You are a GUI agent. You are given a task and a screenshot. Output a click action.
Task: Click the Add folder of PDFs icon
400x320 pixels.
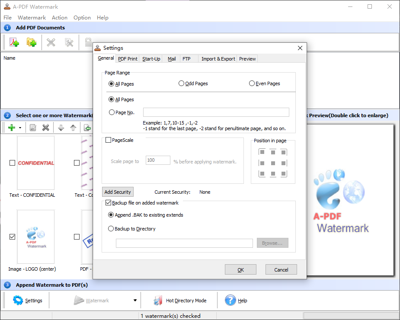coord(32,42)
